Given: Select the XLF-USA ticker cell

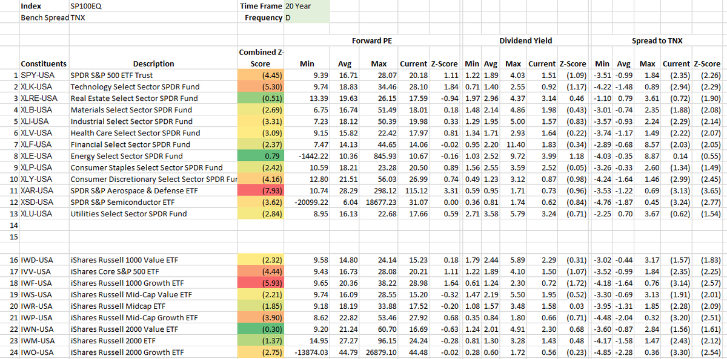Looking at the screenshot, I should [x=44, y=144].
